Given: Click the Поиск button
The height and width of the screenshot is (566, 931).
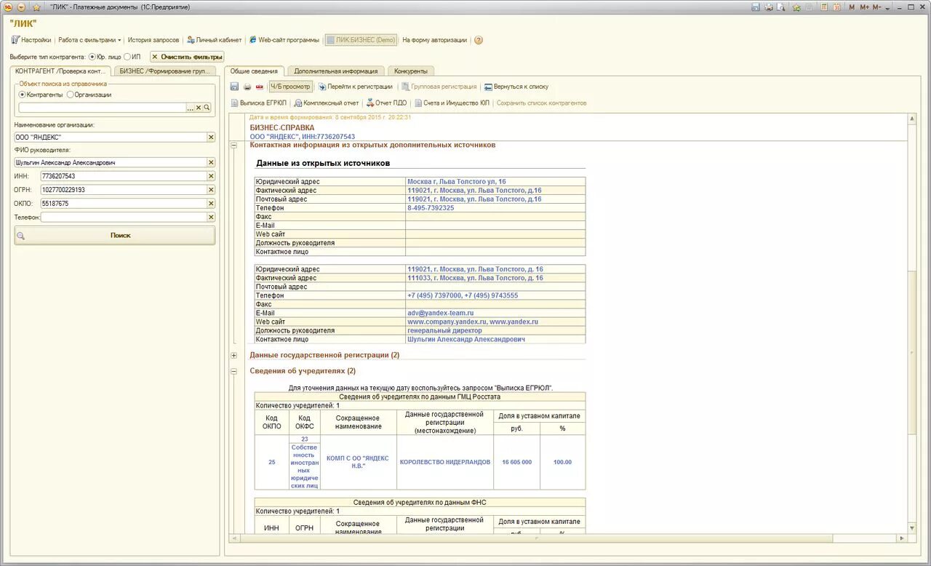Looking at the screenshot, I should point(115,236).
